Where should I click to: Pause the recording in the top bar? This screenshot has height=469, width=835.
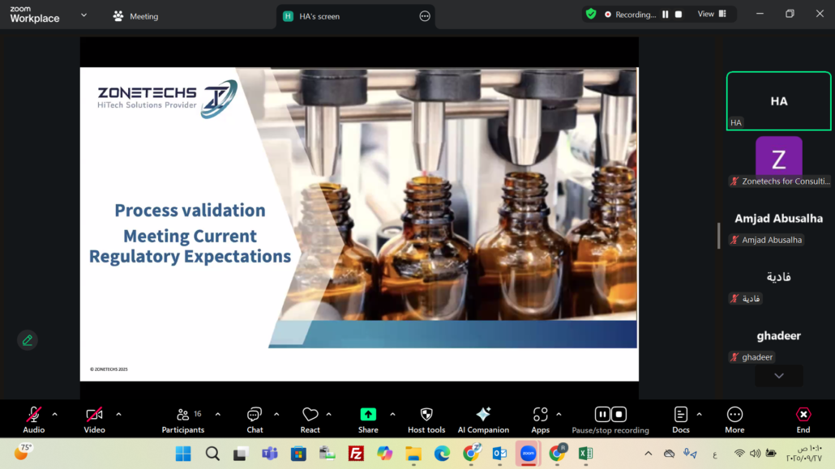pos(665,15)
